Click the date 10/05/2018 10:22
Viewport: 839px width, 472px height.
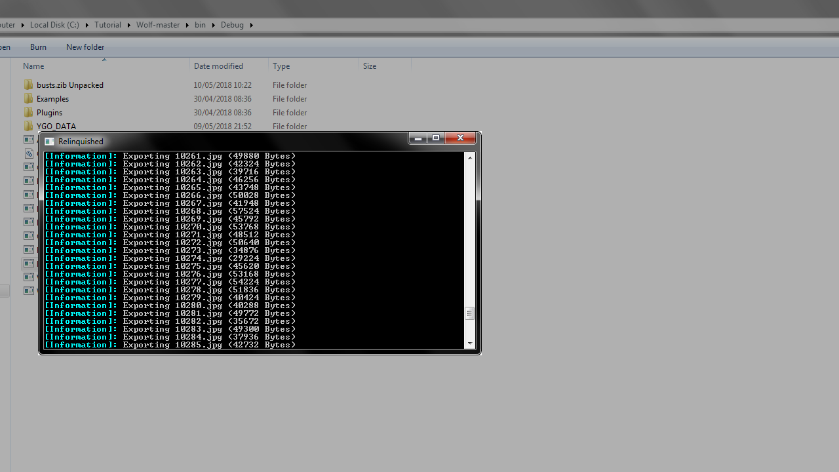(x=222, y=85)
